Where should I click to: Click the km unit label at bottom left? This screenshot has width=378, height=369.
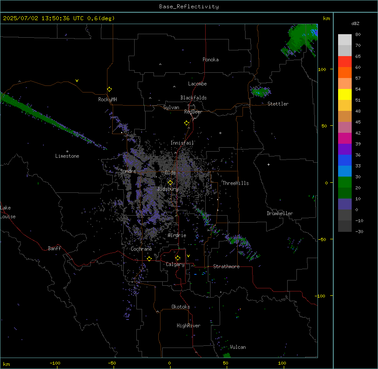6,364
